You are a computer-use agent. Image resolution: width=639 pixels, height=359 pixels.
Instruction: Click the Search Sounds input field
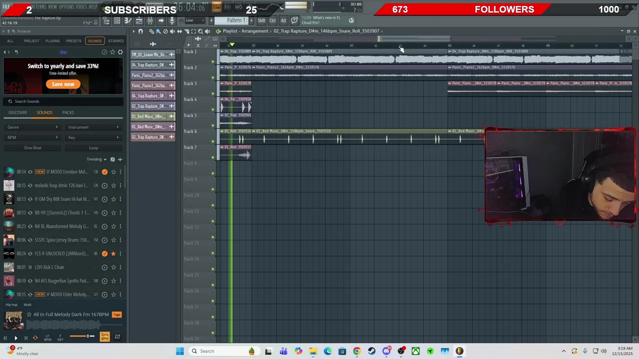pyautogui.click(x=63, y=101)
